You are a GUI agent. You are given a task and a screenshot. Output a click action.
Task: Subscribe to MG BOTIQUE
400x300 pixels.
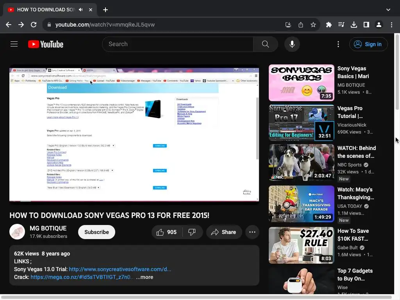97,232
